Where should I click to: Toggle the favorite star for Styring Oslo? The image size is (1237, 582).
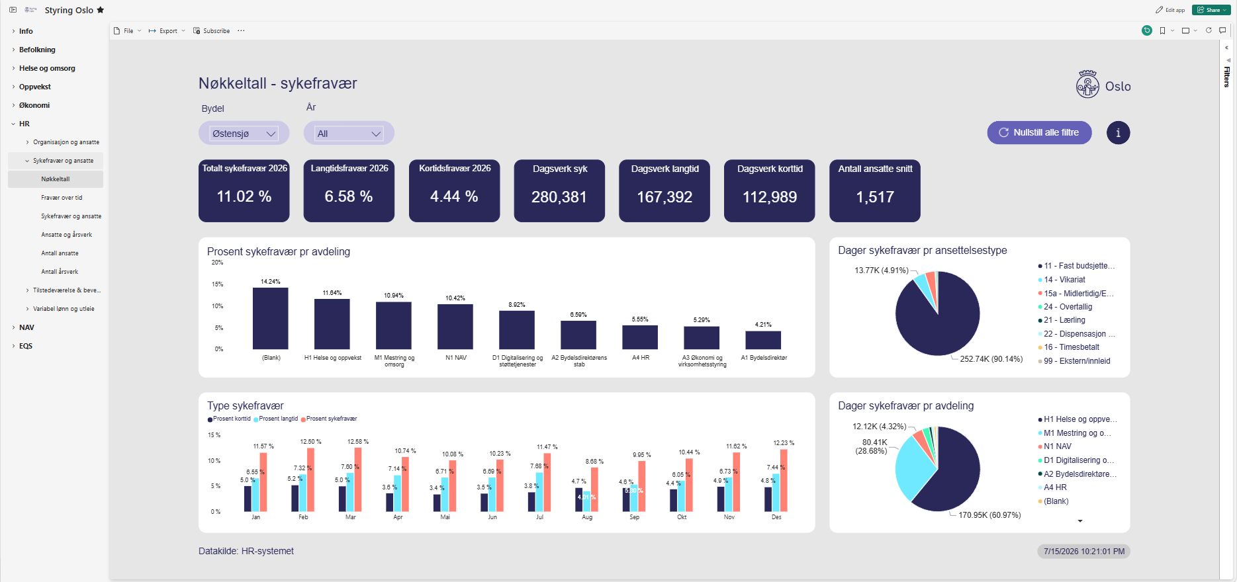click(x=101, y=10)
